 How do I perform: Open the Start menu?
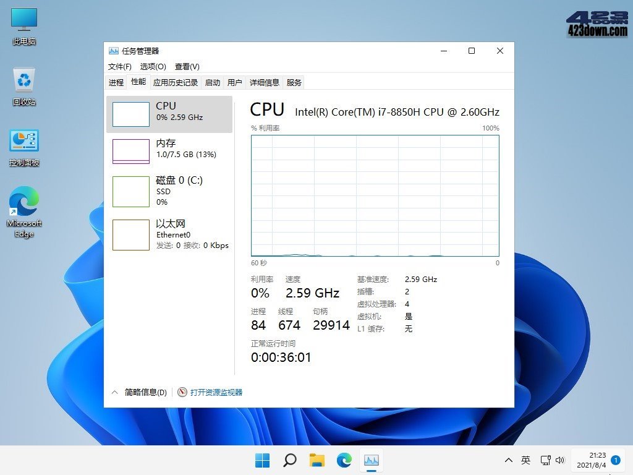click(x=261, y=460)
